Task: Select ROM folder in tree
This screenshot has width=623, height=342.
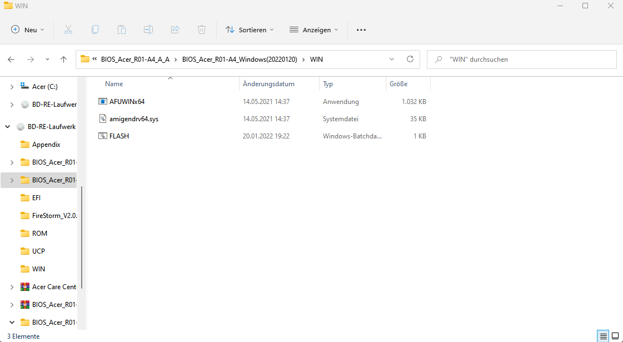Action: (x=39, y=234)
